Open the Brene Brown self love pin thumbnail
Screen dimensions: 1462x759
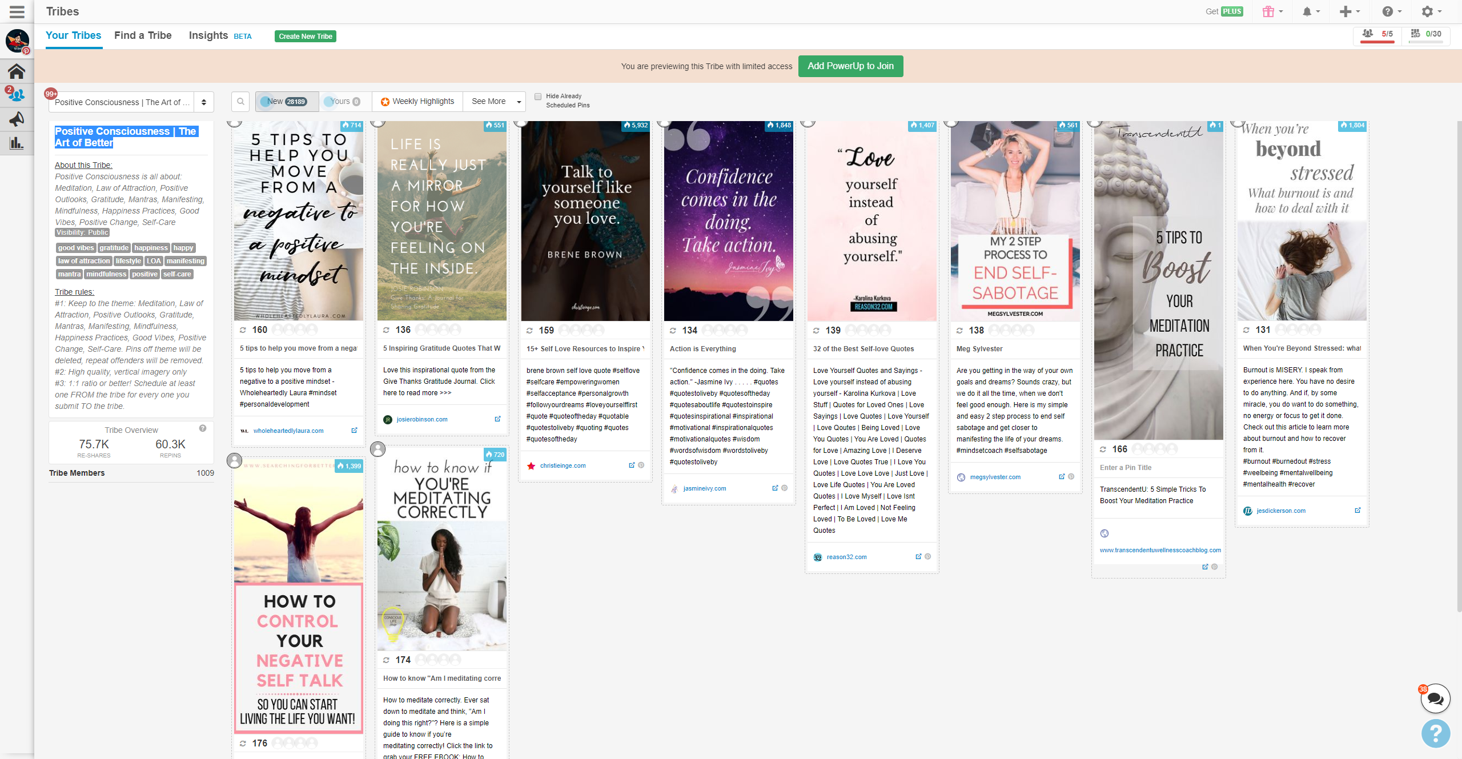pyautogui.click(x=585, y=222)
